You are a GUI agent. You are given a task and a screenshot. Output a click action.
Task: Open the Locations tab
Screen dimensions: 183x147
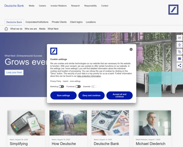point(91,22)
